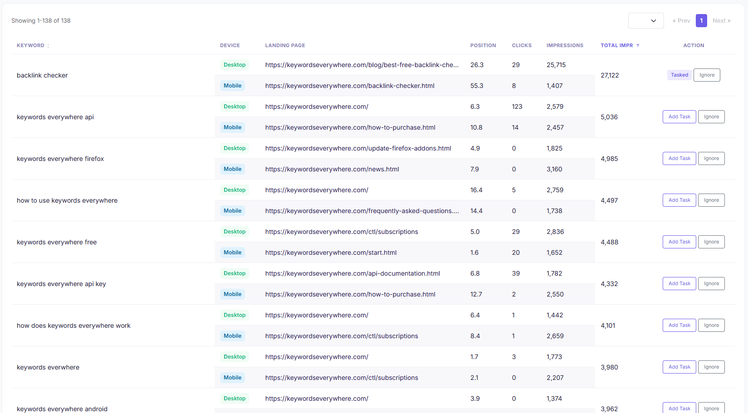This screenshot has height=413, width=748.
Task: Add Task for keywords everywhere firefox
Action: click(679, 158)
